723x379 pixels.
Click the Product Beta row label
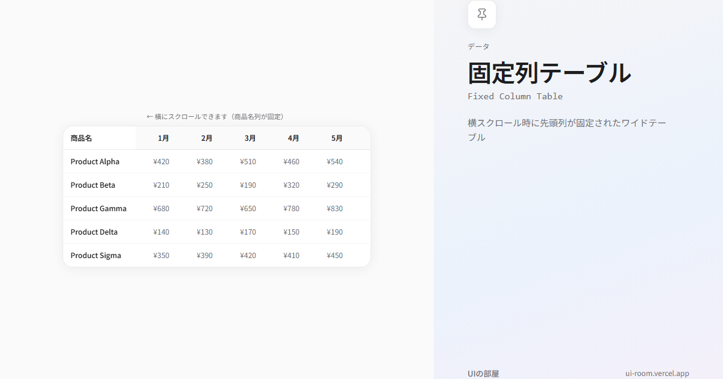pos(93,185)
